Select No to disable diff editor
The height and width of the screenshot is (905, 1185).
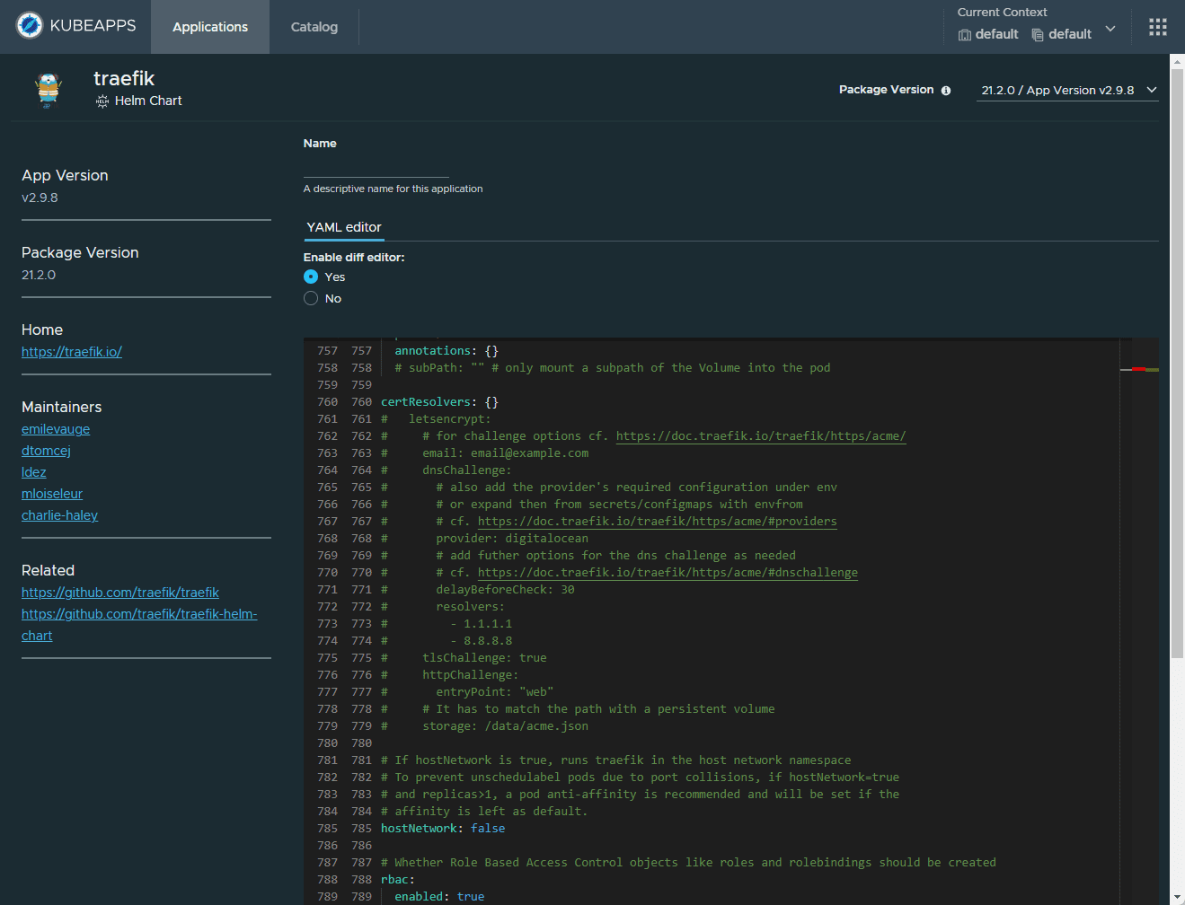(x=311, y=298)
